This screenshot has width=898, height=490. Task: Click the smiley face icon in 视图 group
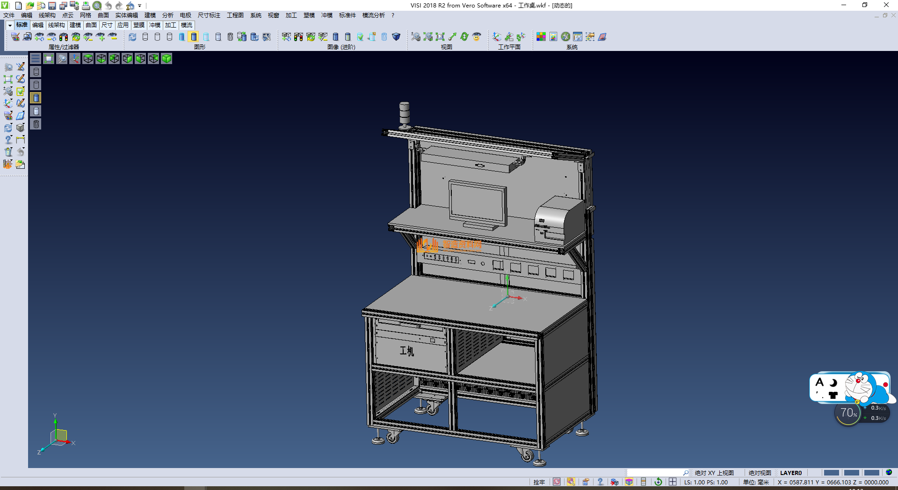point(477,37)
